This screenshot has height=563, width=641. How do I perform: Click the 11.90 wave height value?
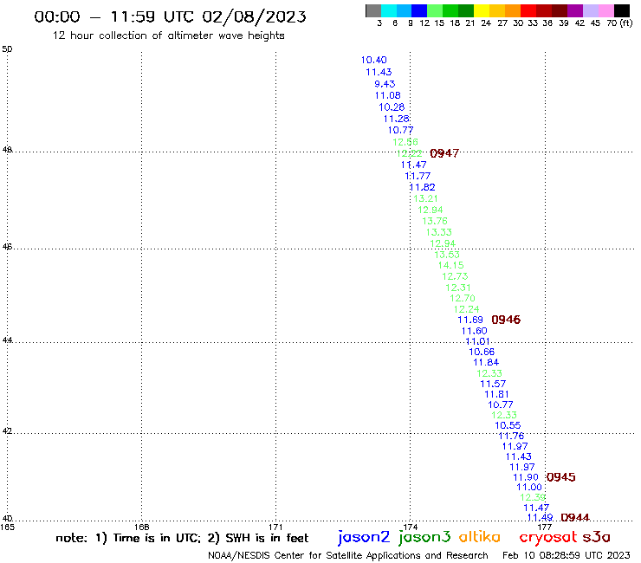[526, 477]
